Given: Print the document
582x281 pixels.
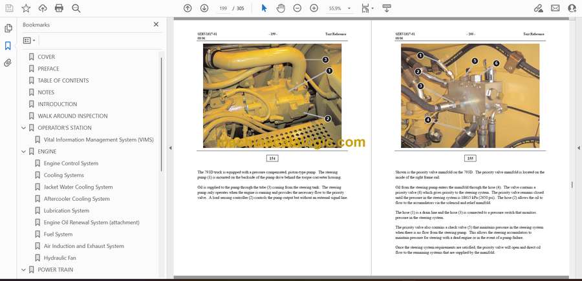Looking at the screenshot, I should [59, 8].
